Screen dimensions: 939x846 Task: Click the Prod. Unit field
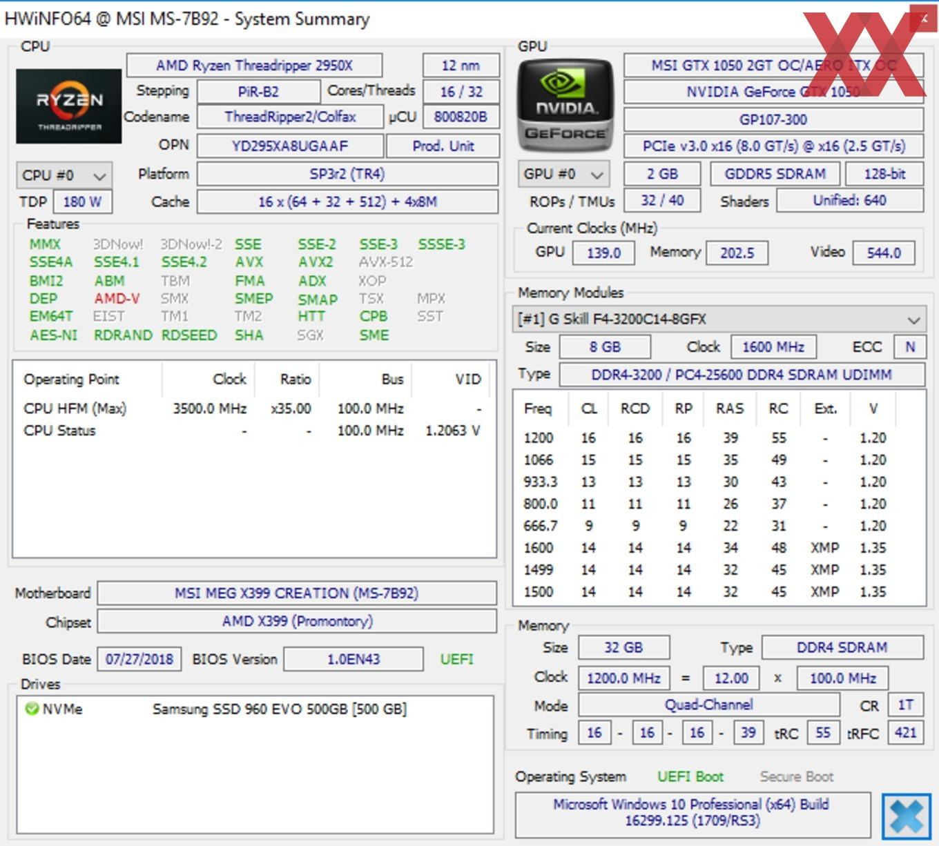click(443, 146)
